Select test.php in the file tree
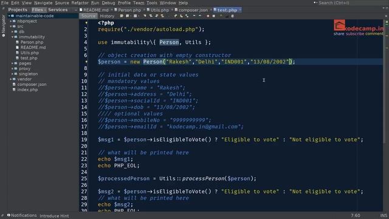389x219 pixels. 29,58
